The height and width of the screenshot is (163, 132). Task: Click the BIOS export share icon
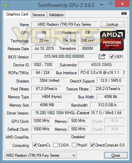pyautogui.click(x=102, y=56)
